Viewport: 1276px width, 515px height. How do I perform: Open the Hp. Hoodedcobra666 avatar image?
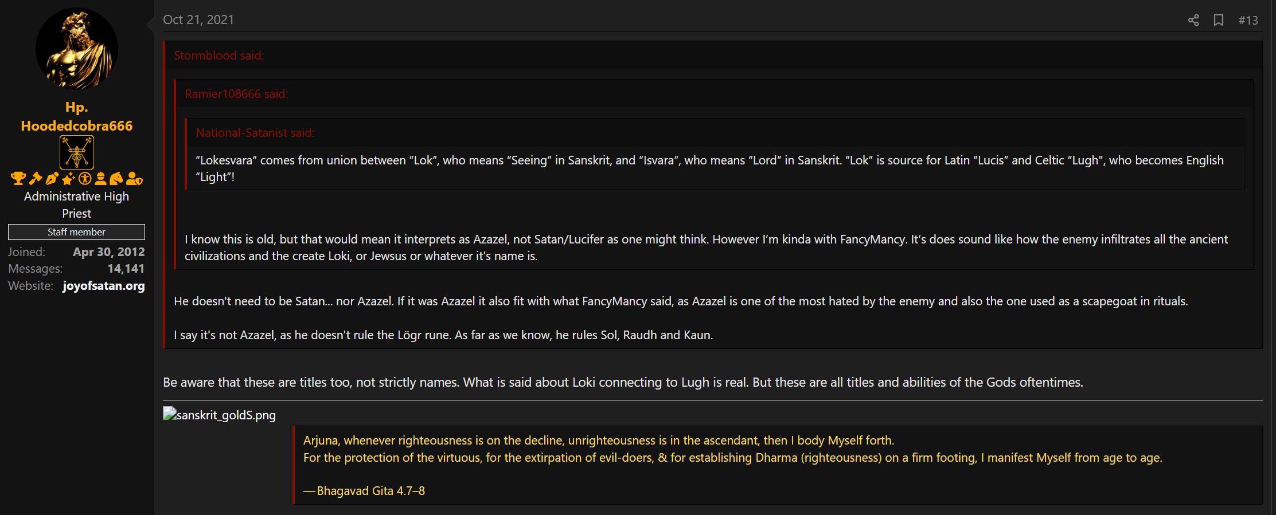(76, 49)
